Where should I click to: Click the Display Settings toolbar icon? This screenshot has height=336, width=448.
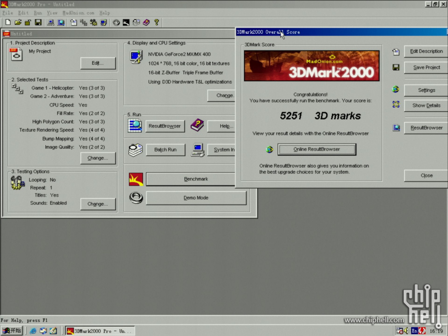pyautogui.click(x=103, y=22)
